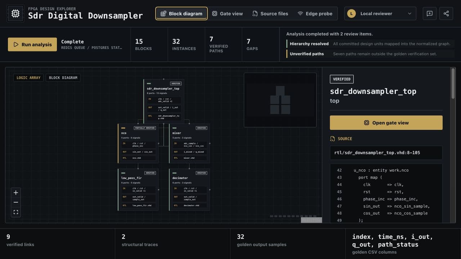Click the mixer.vhd RTL file row
Image resolution: width=461 pixels, height=259 pixels.
pos(189,158)
